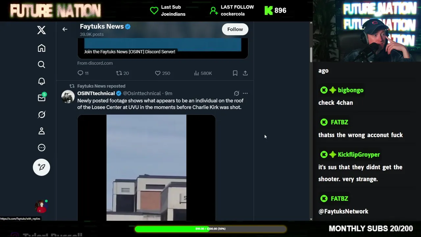Open the 9m post timestamp
Screen dimensions: 421x237
pyautogui.click(x=168, y=93)
